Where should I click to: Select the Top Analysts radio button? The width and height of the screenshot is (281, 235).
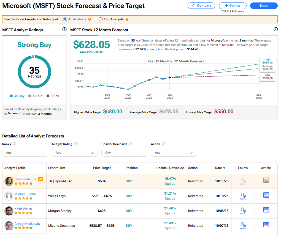(x=101, y=20)
